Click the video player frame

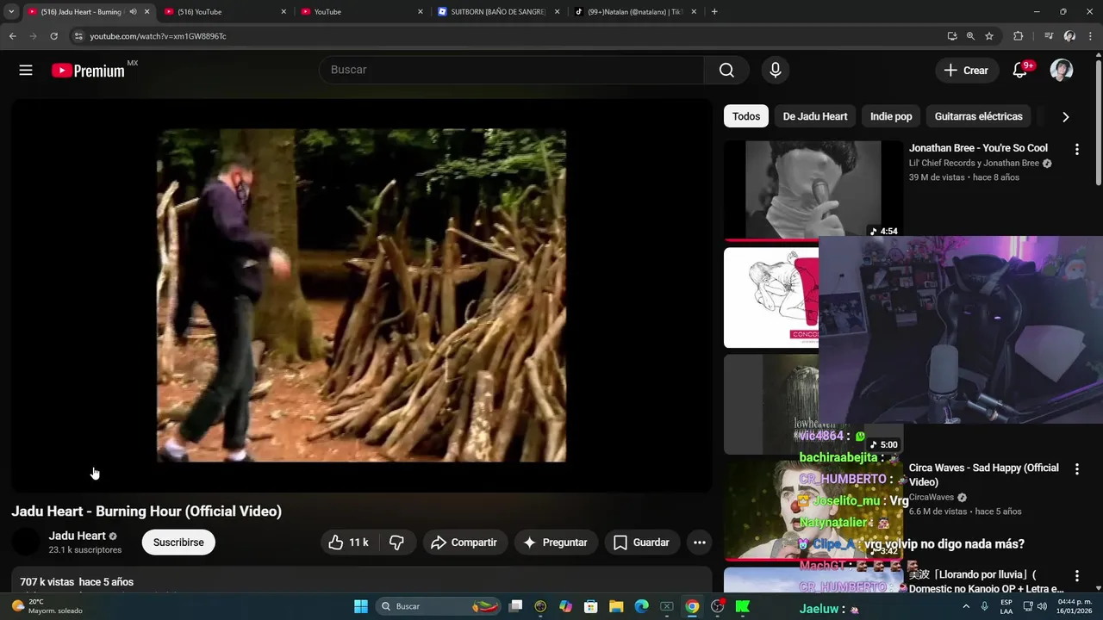pos(361,295)
